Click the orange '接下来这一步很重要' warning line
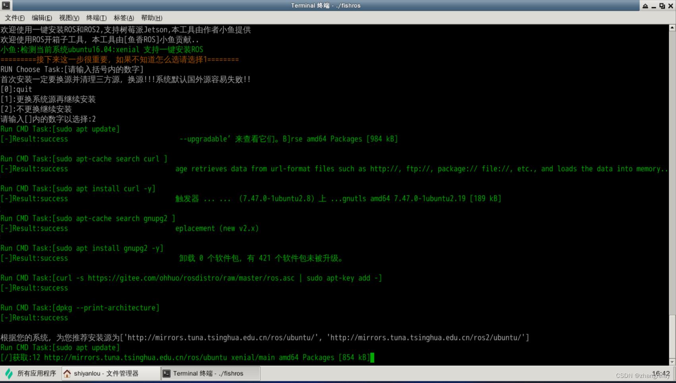 tap(120, 60)
